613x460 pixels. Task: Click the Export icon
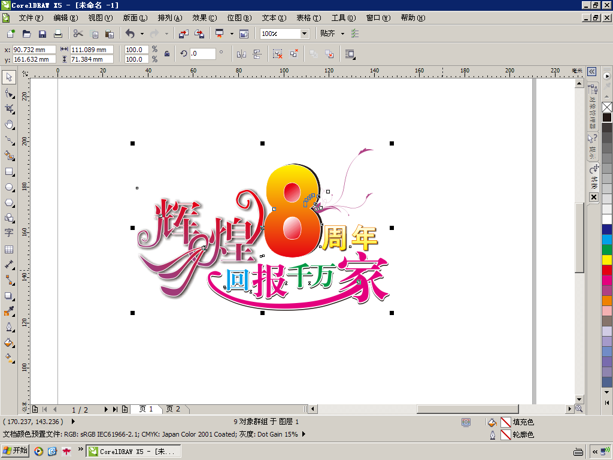coord(199,34)
